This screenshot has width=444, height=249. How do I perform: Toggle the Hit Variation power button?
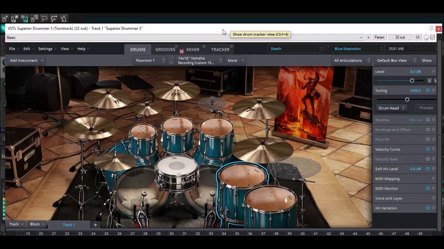coord(428,208)
